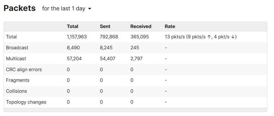
Task: Click the 792,868 sent packets value
Action: click(x=109, y=37)
